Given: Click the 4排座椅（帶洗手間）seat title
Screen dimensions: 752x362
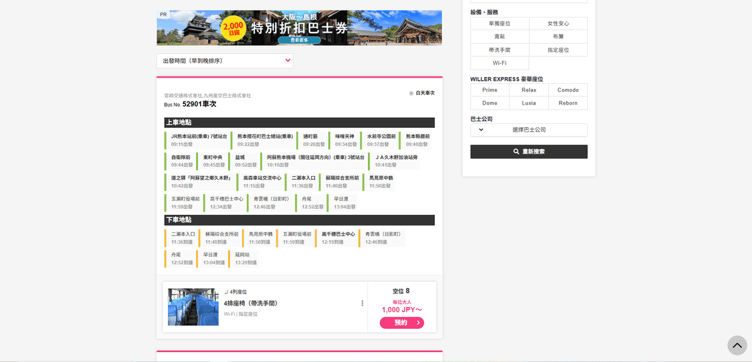Looking at the screenshot, I should (x=251, y=303).
